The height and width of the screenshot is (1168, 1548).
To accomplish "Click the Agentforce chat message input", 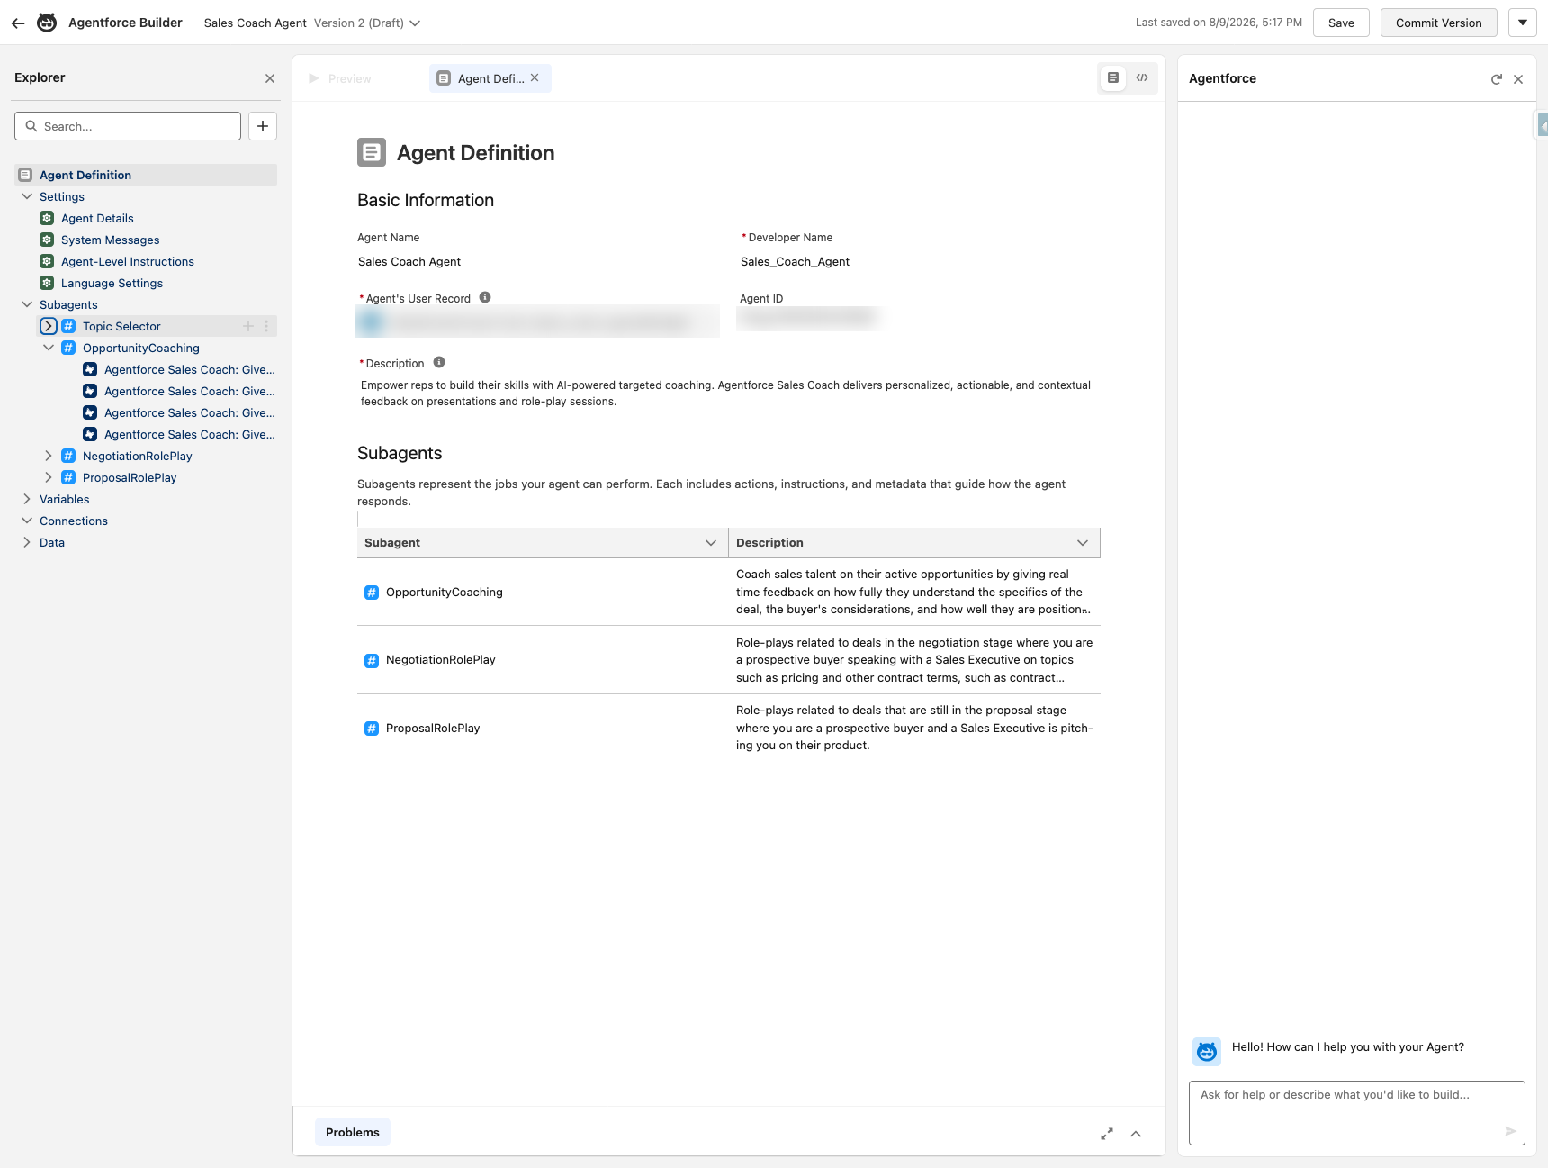I will click(1357, 1113).
